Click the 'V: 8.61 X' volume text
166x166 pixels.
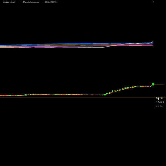160,102
